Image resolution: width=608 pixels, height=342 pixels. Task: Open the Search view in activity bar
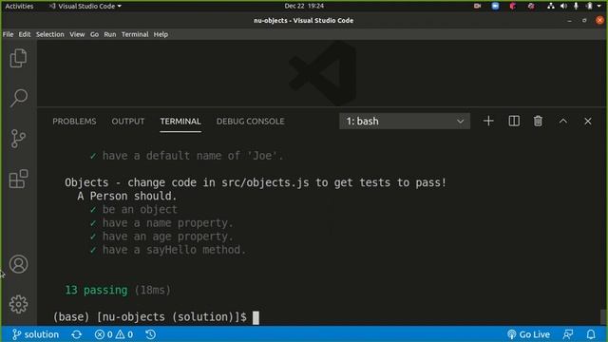(x=18, y=98)
